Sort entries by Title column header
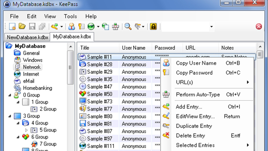The width and height of the screenshot is (268, 151). tap(98, 48)
